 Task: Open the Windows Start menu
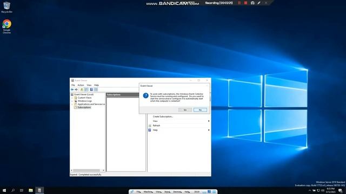click(4, 190)
